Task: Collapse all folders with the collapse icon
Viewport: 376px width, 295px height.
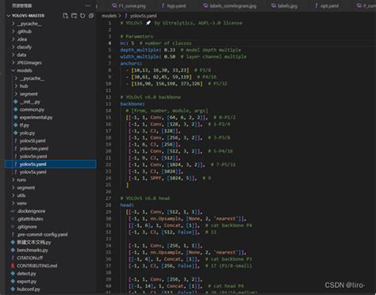Action: click(x=91, y=16)
